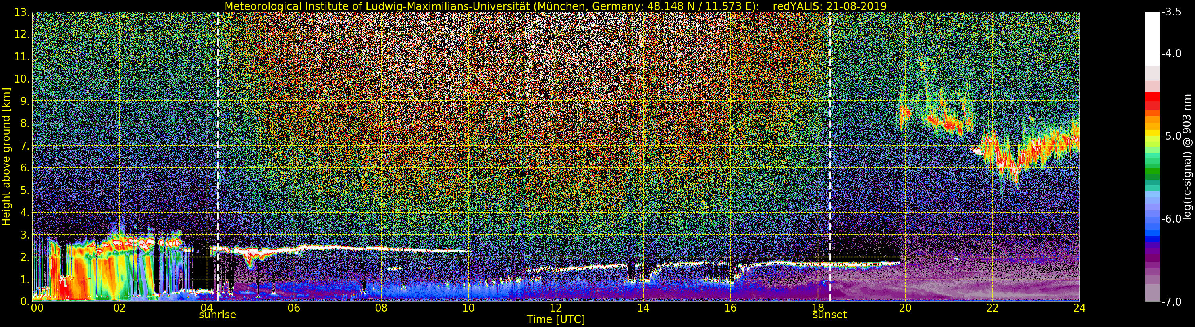Click the white dashed sunrise marker line
This screenshot has height=327, width=1195.
[x=218, y=156]
